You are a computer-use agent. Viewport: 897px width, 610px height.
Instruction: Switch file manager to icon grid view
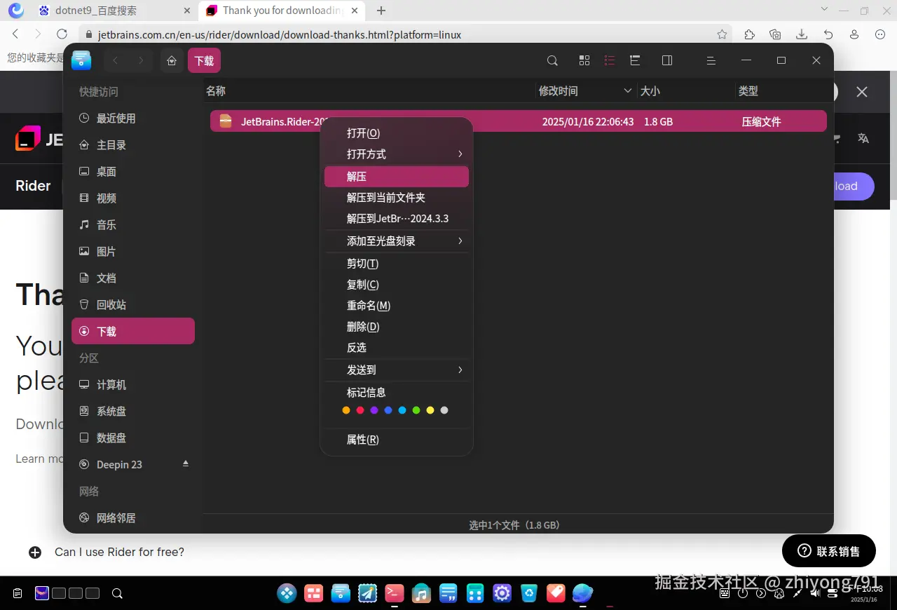click(584, 61)
